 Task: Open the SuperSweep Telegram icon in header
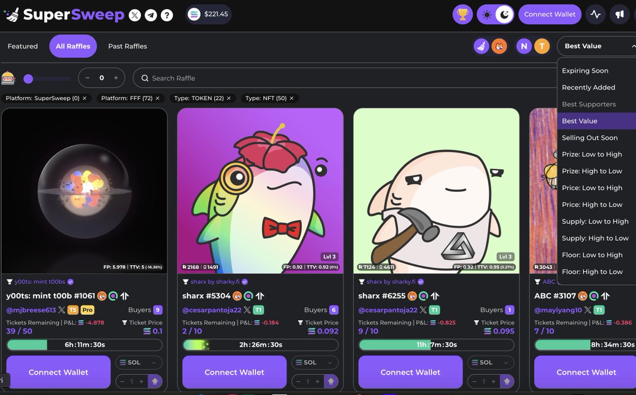[151, 15]
